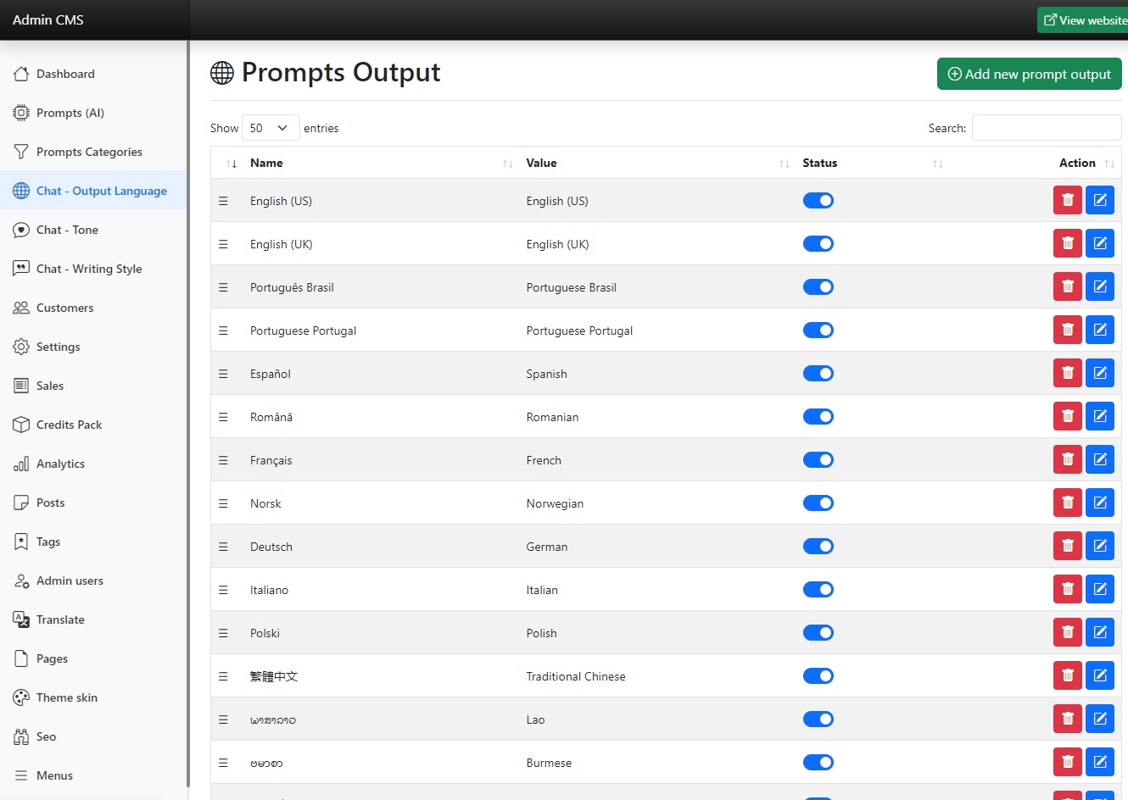Click the trash icon for Norsk

pos(1067,503)
